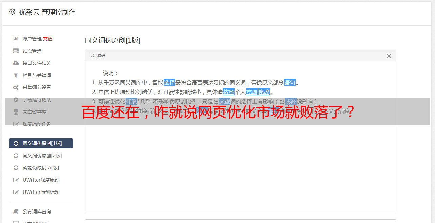Open the gears icon for 采集细节设置
The height and width of the screenshot is (223, 435).
pos(16,87)
